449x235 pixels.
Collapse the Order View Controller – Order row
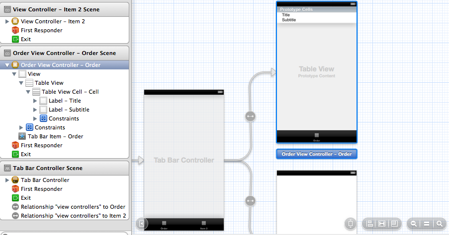tap(7, 65)
